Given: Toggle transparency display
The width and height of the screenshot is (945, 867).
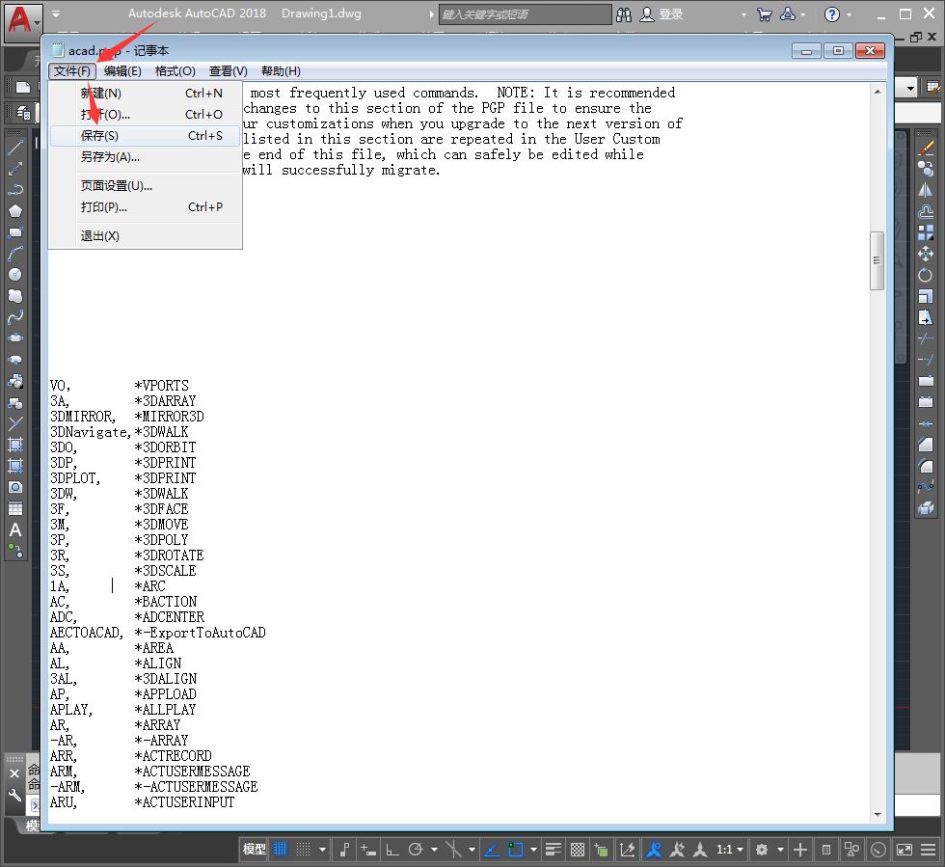Looking at the screenshot, I should click(x=578, y=850).
